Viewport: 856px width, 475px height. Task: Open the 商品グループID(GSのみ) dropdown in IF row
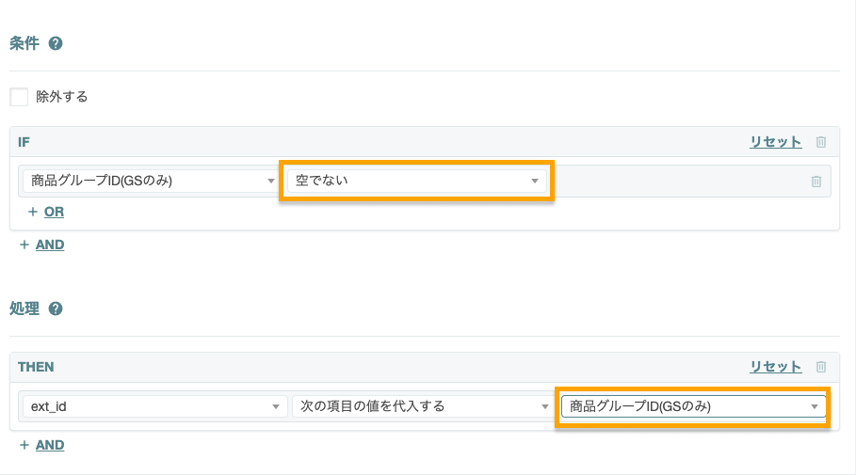[150, 181]
